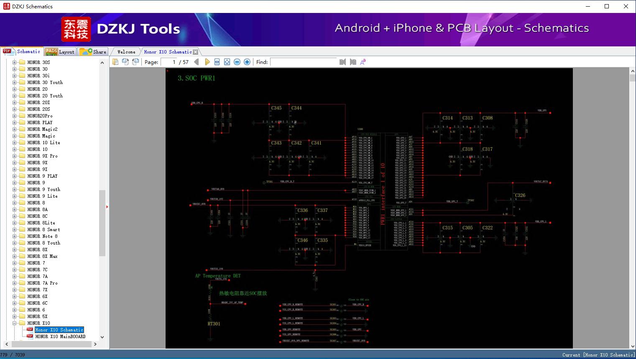Open the HONOR X10 MainBOOARD file
Screen dimensions: 636x359
click(60, 336)
